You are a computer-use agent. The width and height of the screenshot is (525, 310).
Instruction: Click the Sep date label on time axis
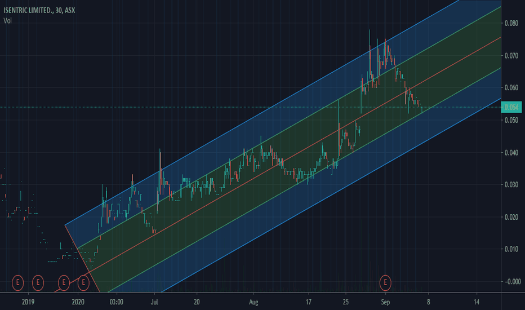(x=385, y=302)
